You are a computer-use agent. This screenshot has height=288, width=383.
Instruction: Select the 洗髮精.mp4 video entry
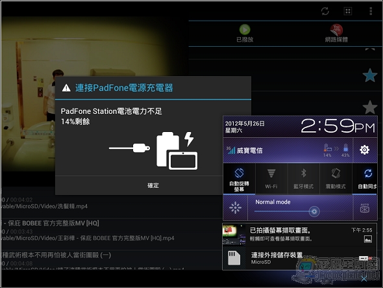(x=111, y=203)
